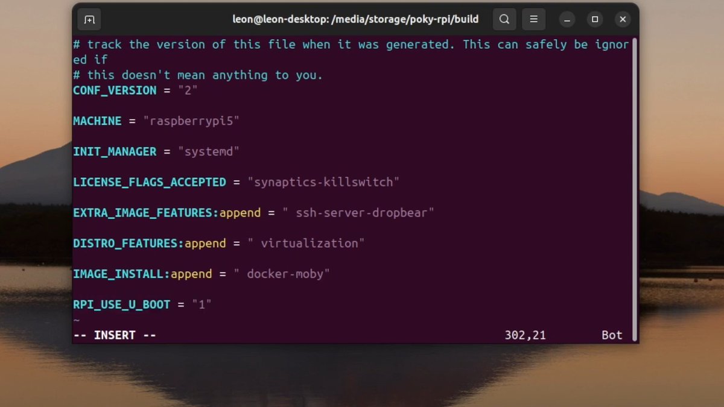This screenshot has height=407, width=724.
Task: Open a new terminal tab
Action: [x=89, y=19]
